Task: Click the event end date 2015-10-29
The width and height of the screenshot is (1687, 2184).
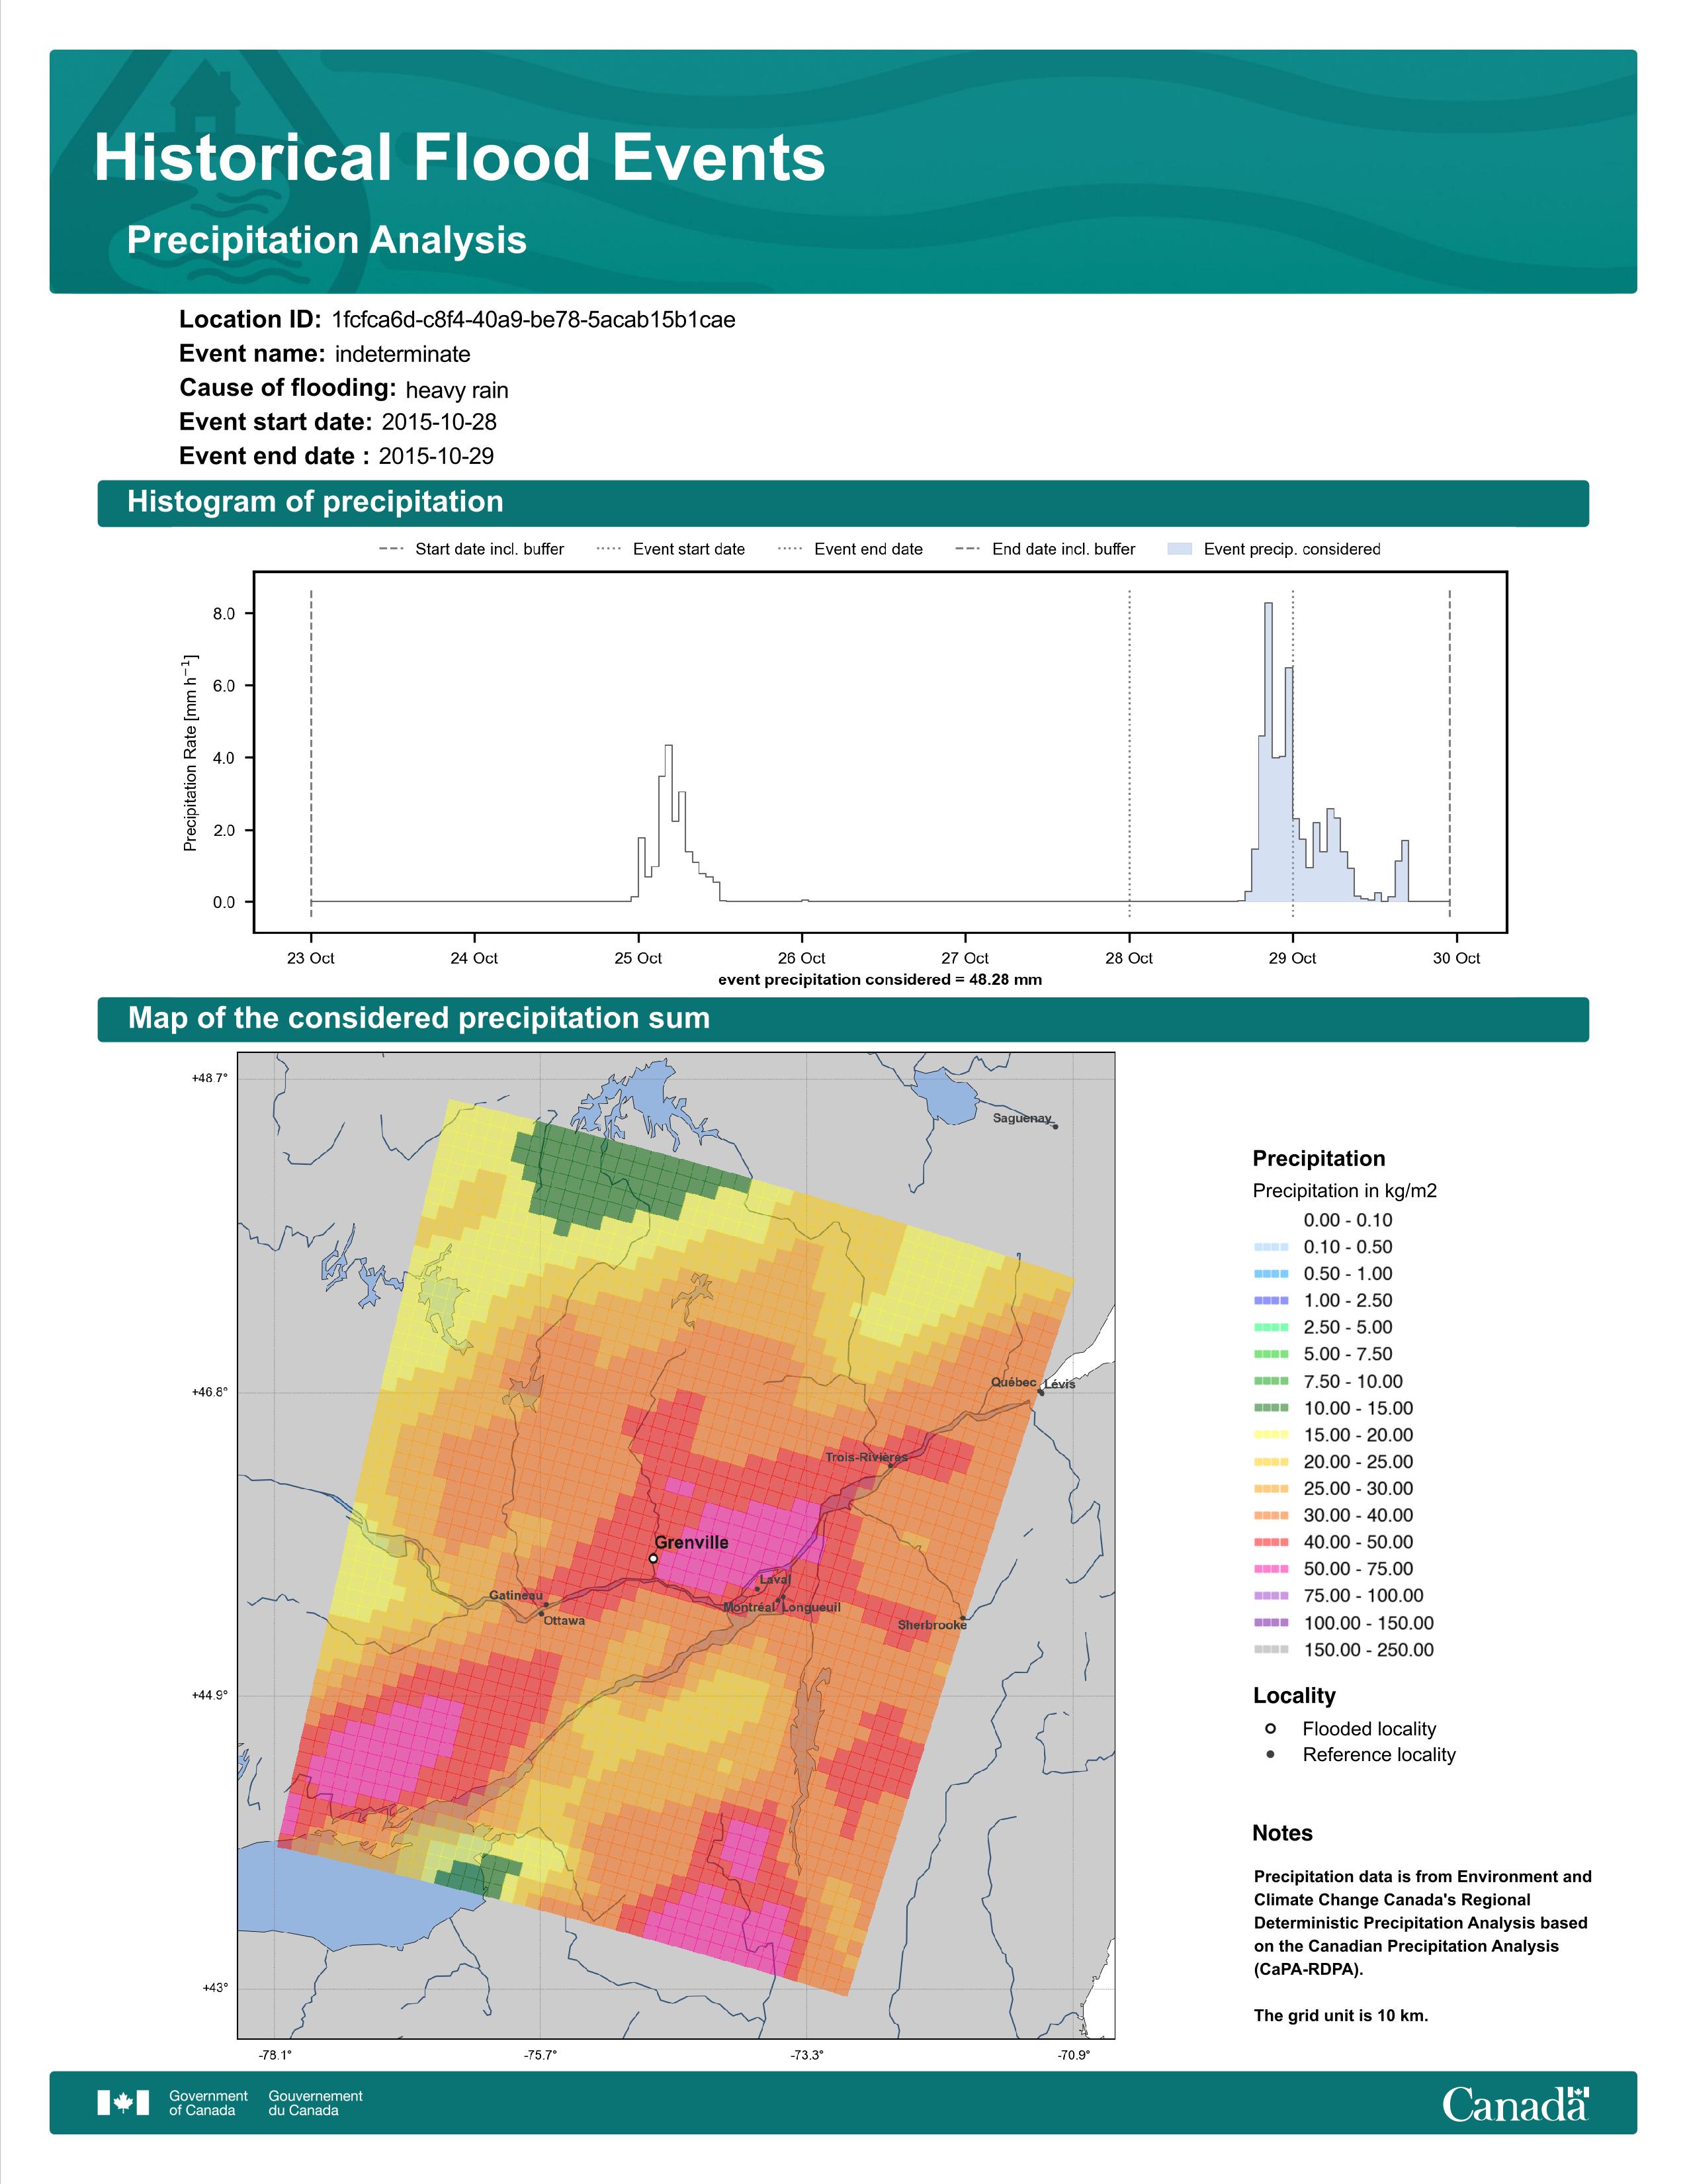Action: [x=436, y=456]
